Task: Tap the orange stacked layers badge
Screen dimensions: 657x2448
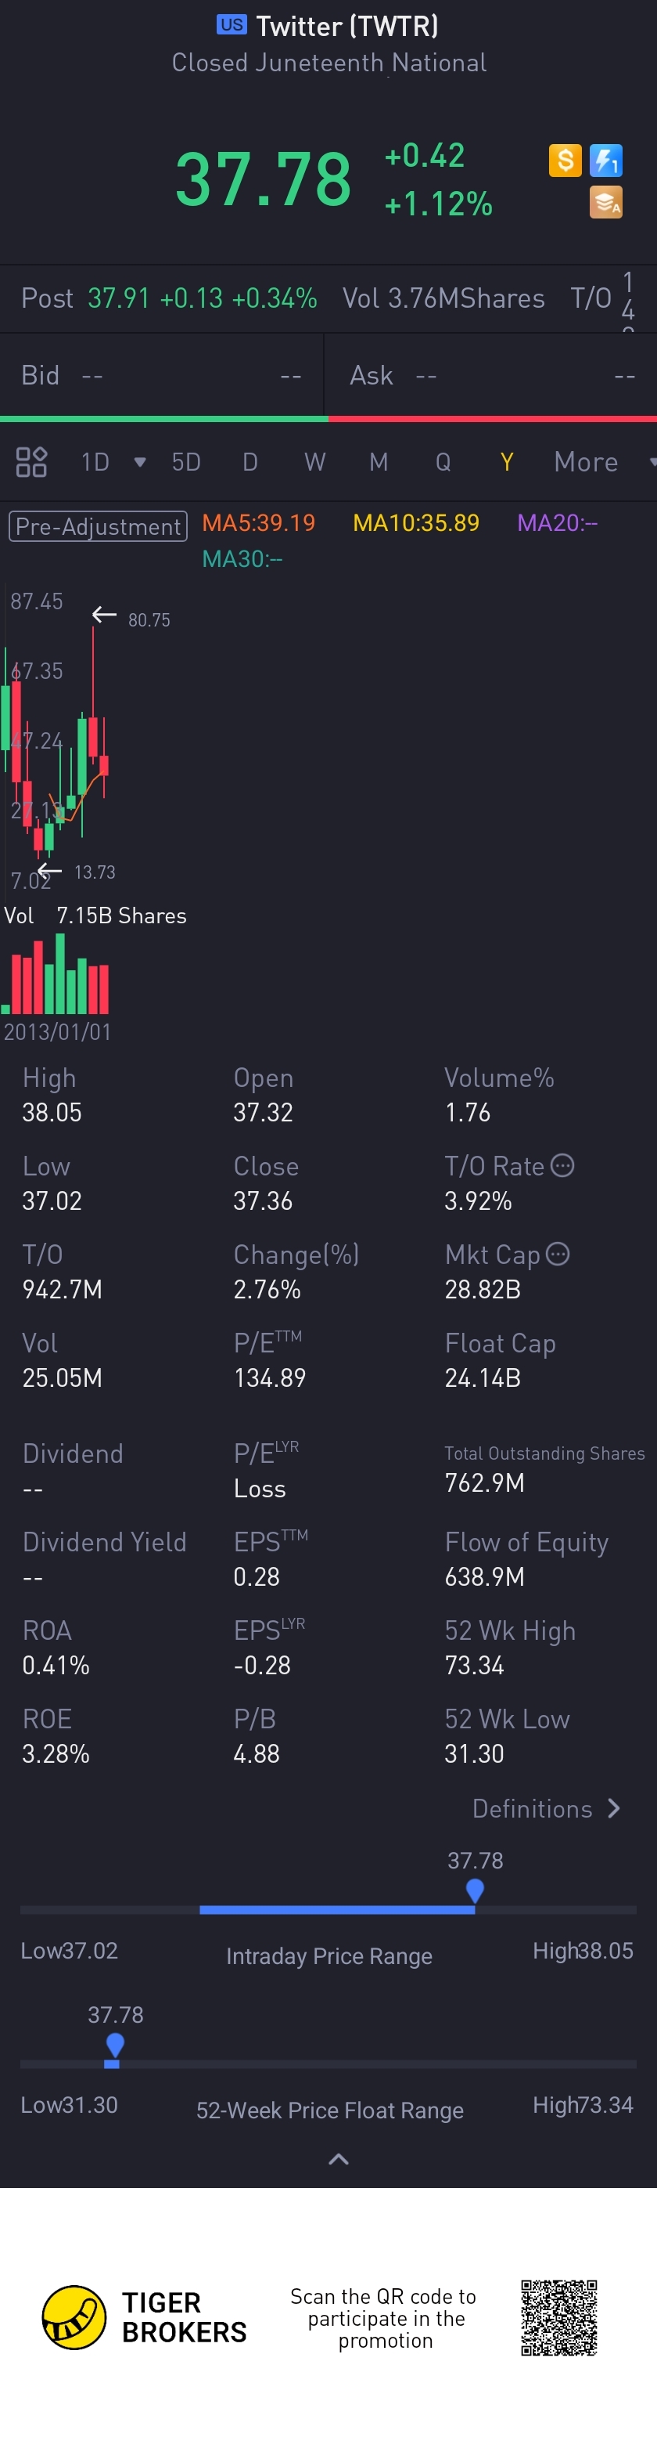Action: coord(605,202)
